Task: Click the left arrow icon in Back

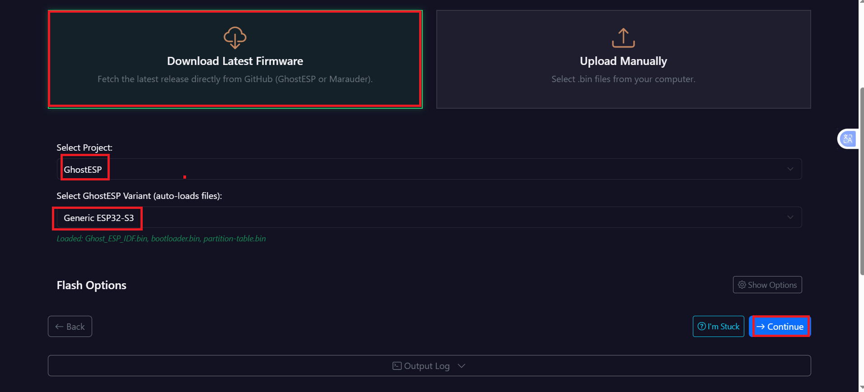Action: point(59,327)
